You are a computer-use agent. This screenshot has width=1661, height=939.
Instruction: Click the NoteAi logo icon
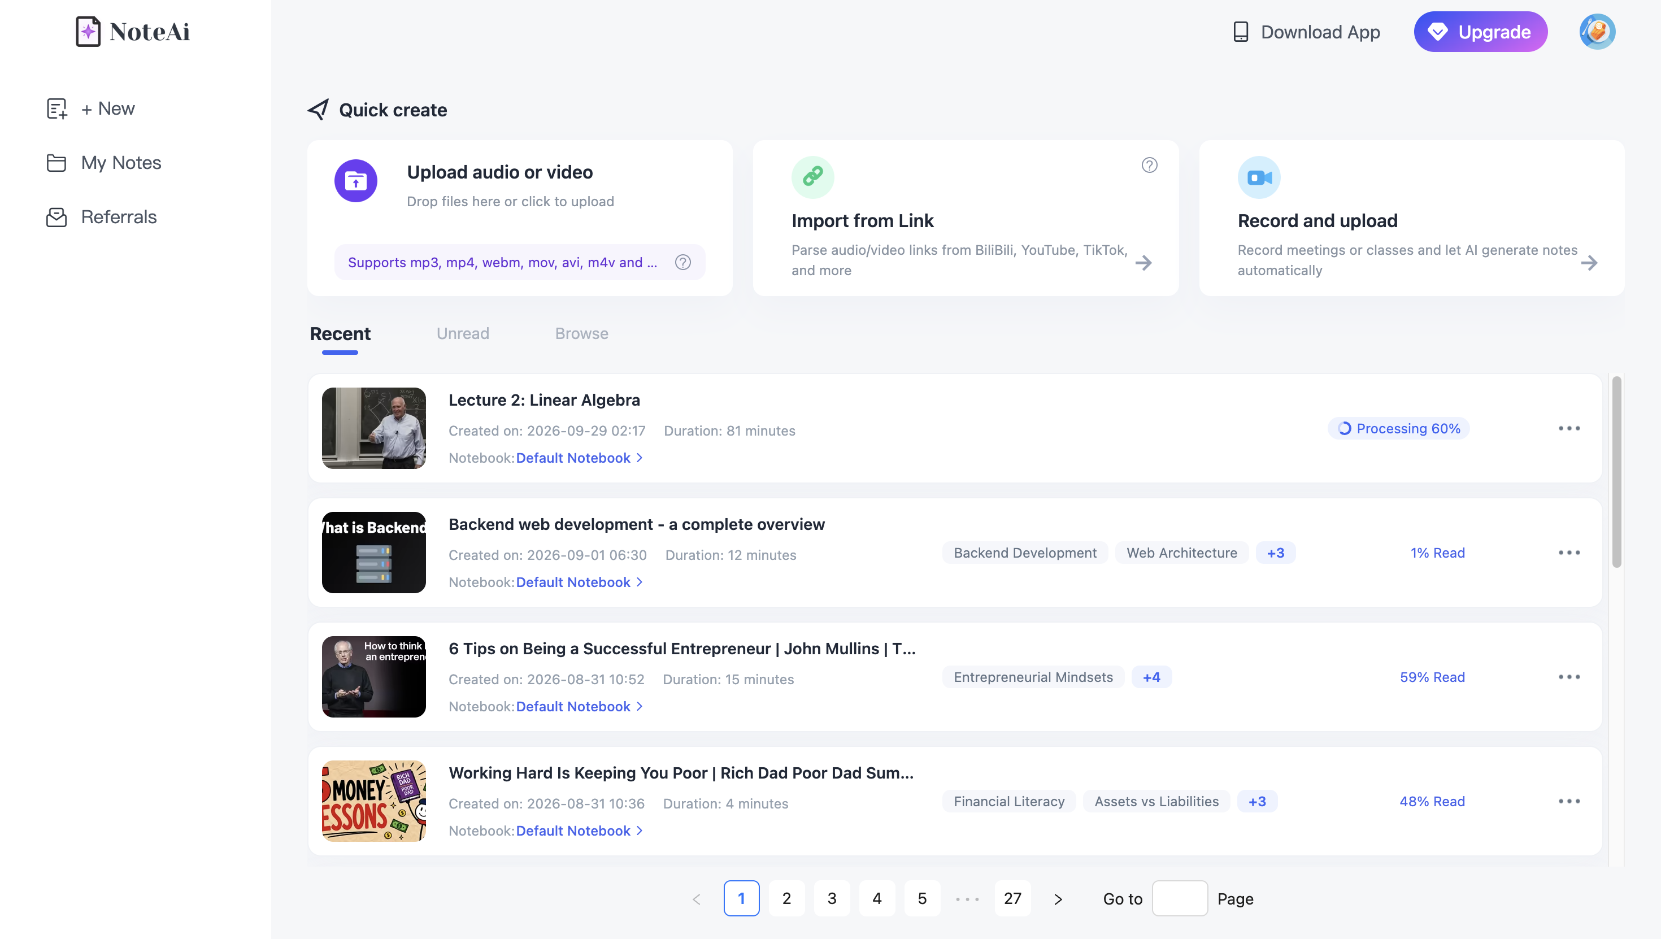88,32
